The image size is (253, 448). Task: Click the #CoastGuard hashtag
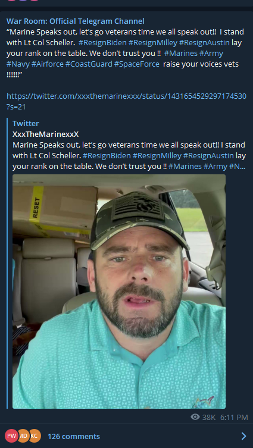click(89, 64)
